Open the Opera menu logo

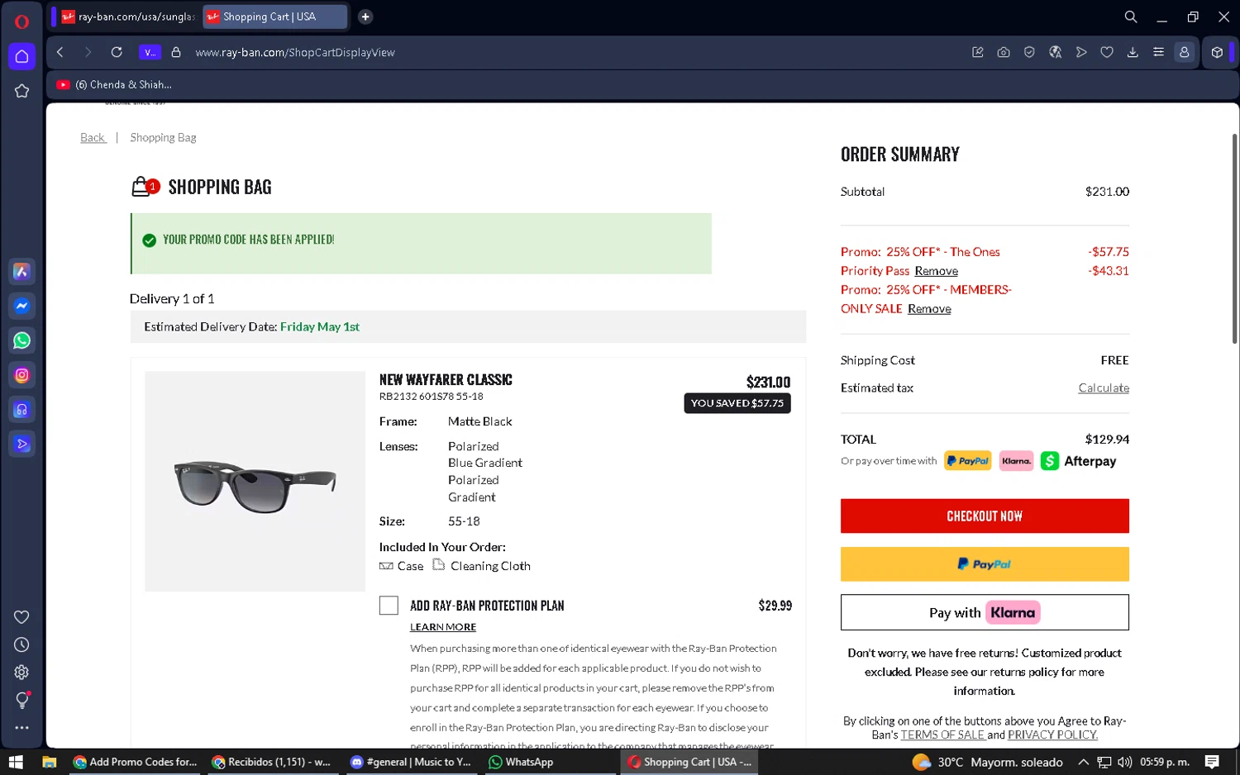[21, 22]
